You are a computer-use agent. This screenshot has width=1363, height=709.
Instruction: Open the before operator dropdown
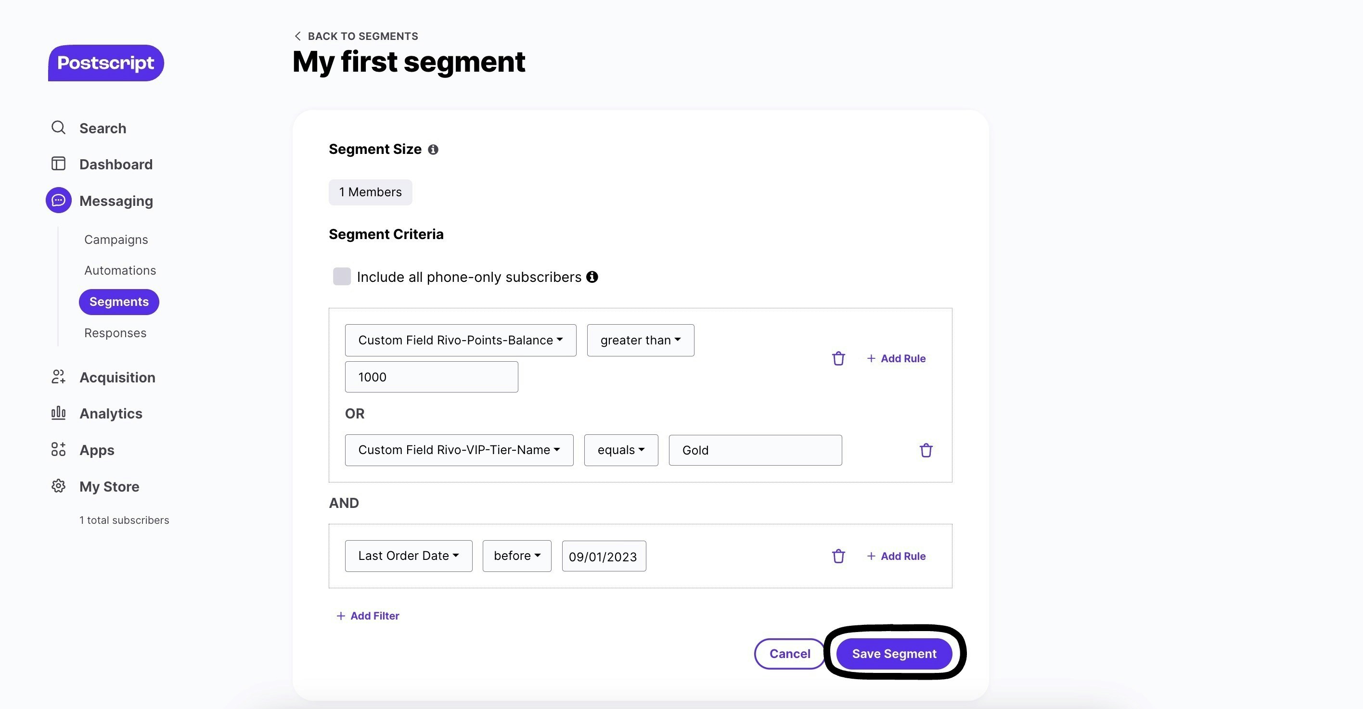pos(516,556)
